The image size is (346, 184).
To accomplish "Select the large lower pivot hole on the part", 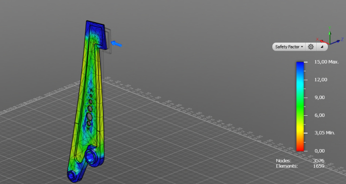I will 91,157.
